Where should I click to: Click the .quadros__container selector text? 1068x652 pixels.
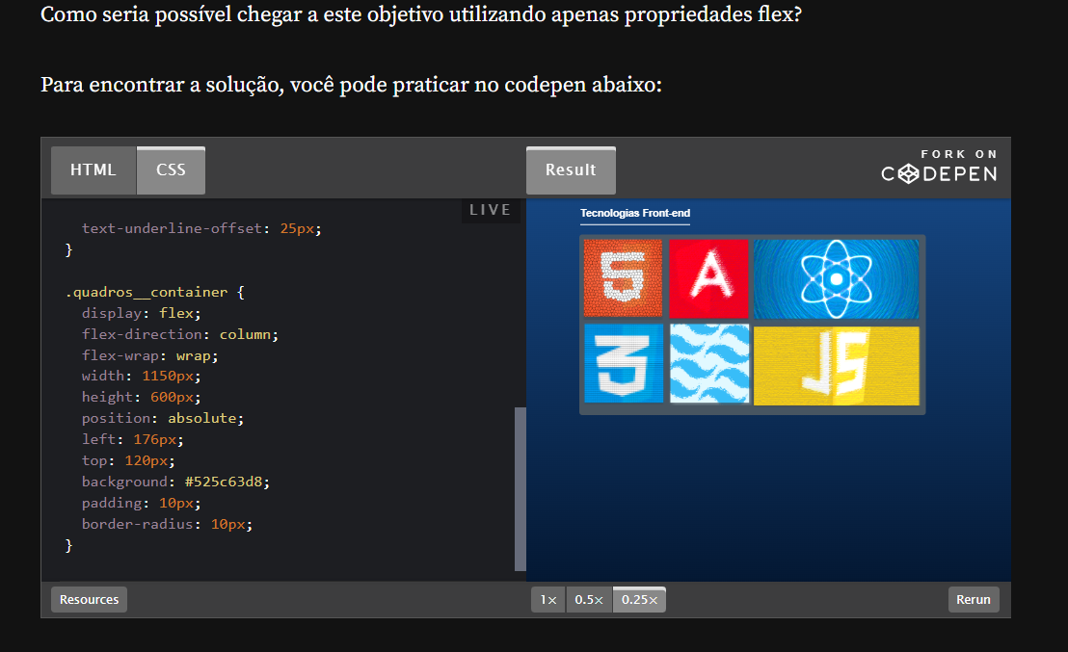pos(147,292)
